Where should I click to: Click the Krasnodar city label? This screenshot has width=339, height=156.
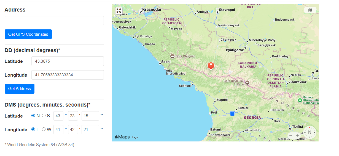click(152, 10)
